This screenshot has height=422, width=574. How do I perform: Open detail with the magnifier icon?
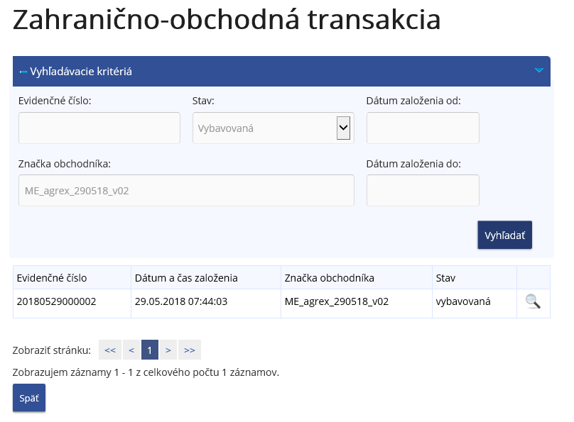coord(533,301)
